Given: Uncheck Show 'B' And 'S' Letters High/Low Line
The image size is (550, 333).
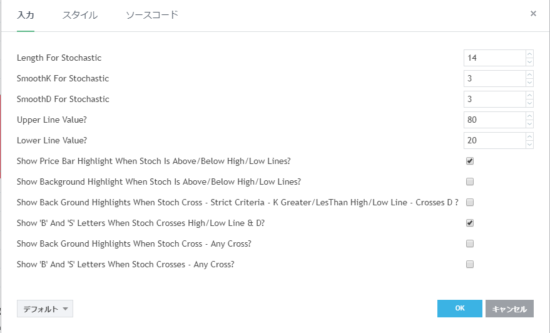Looking at the screenshot, I should (x=470, y=223).
